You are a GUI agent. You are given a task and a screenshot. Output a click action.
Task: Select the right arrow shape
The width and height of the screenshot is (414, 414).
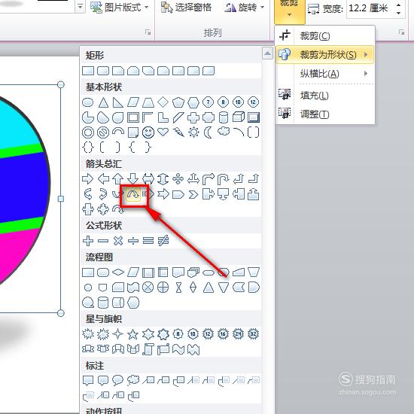[87, 179]
